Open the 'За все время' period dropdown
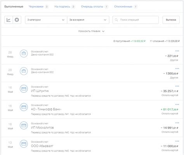The height and width of the screenshot is (155, 184). click(x=88, y=20)
